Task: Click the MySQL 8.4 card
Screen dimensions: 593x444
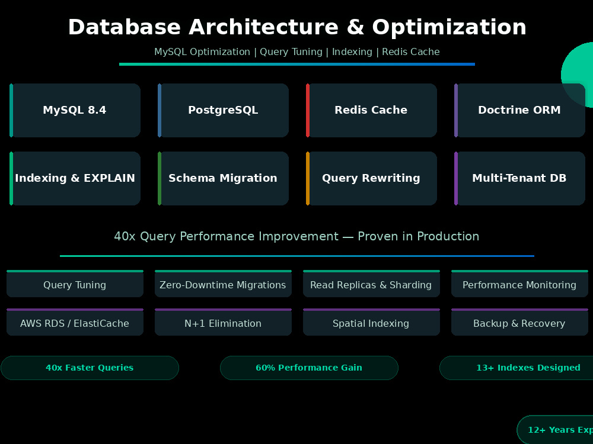Action: 75,110
